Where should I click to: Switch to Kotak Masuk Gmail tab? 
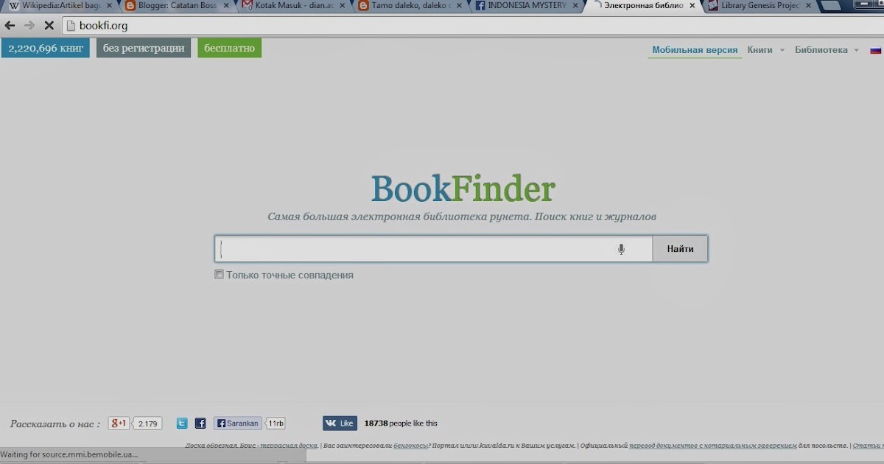tap(293, 6)
